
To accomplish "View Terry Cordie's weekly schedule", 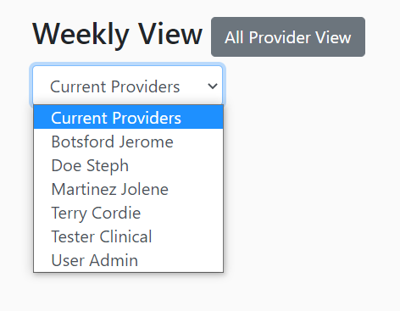I will [128, 213].
